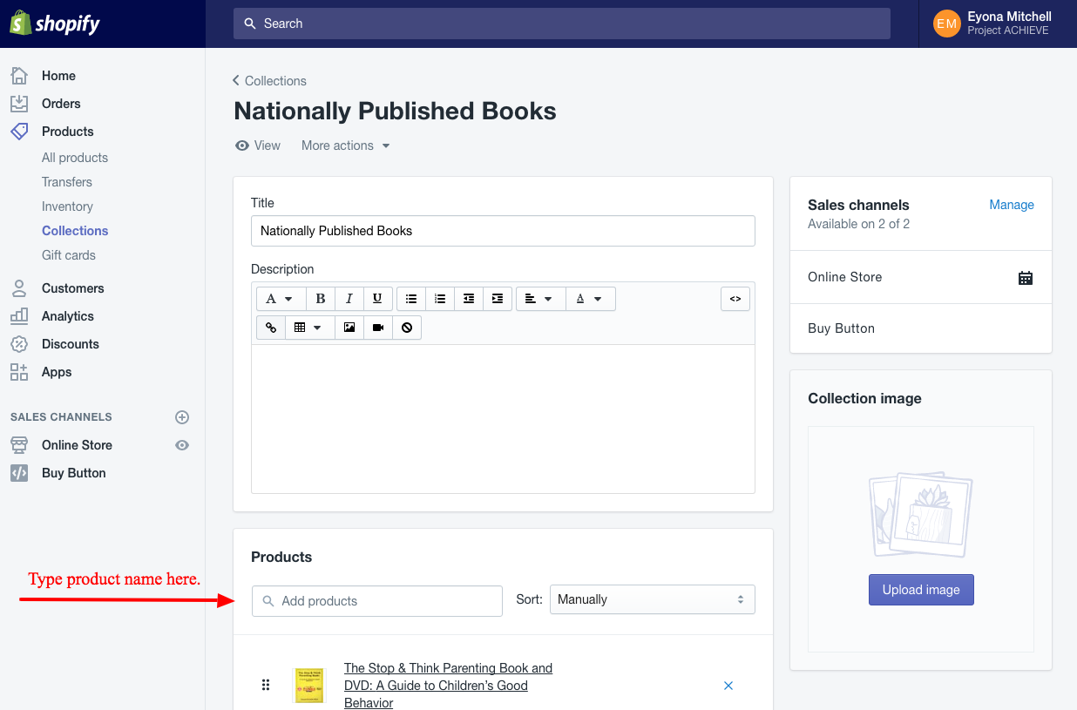This screenshot has width=1077, height=710.
Task: Click the top Search field
Action: (562, 24)
